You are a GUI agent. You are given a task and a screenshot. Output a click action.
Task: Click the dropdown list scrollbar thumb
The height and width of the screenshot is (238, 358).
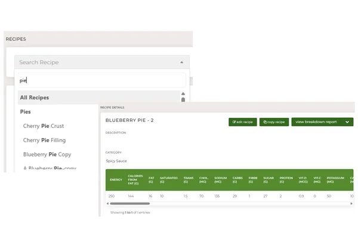(183, 99)
